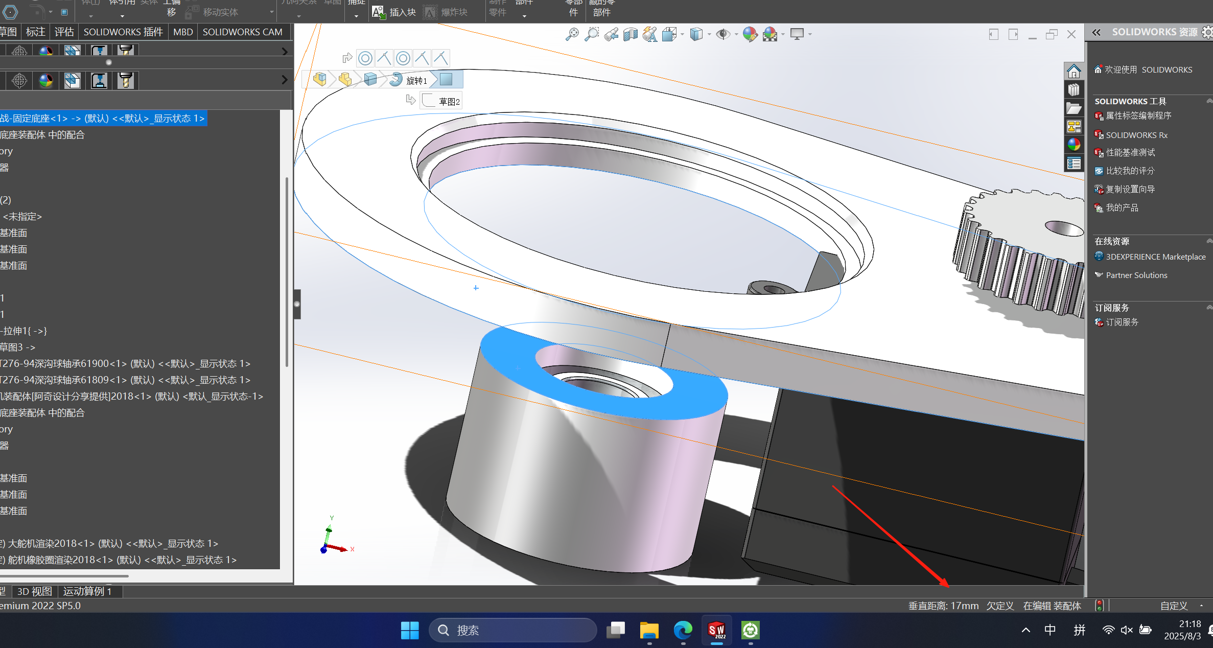The width and height of the screenshot is (1213, 648).
Task: Activate the Zoom to Area tool
Action: tap(592, 34)
